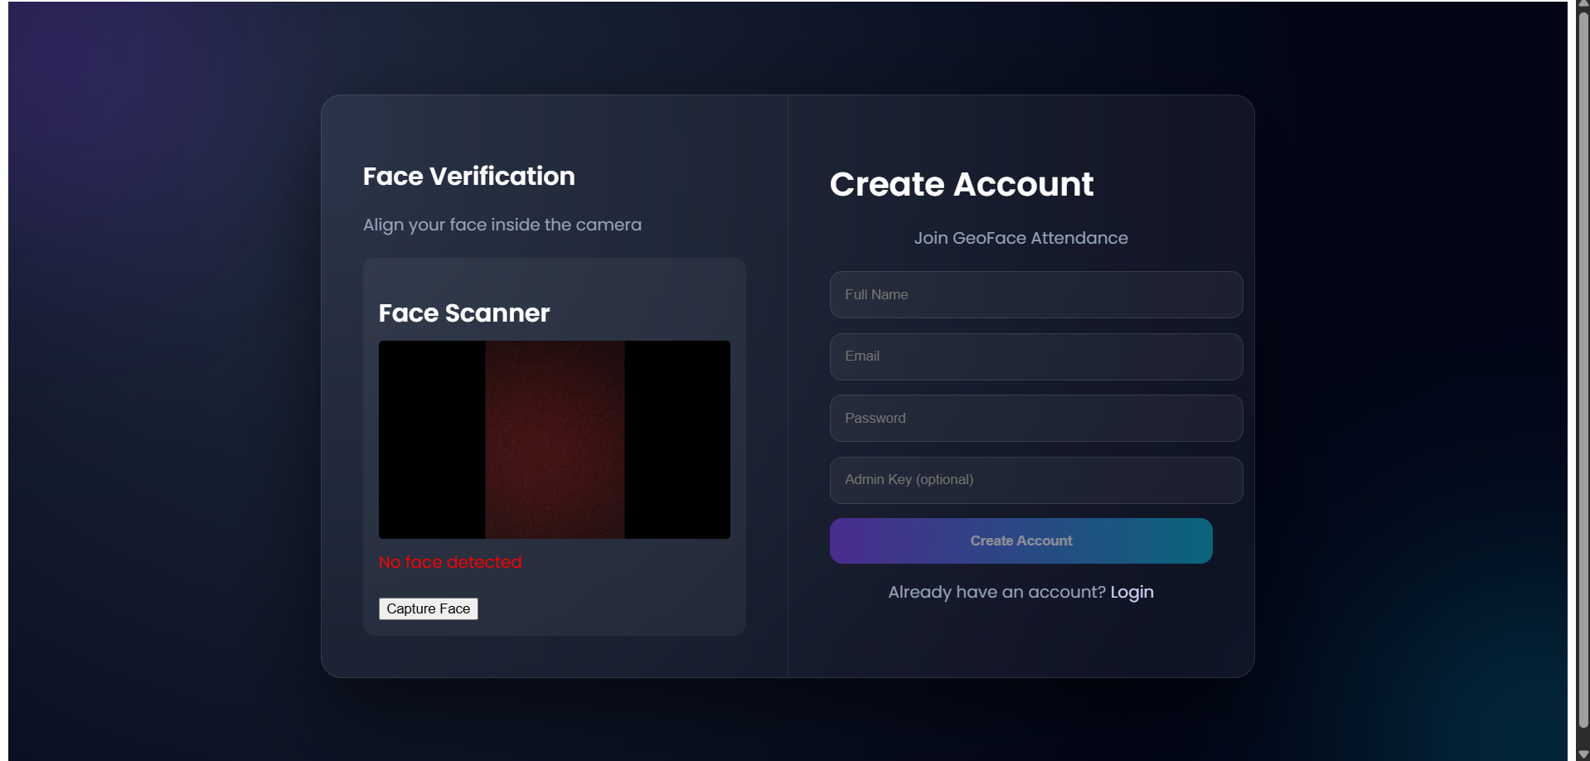Click the face scanner camera preview
Screen dimensions: 1590x761
554,439
